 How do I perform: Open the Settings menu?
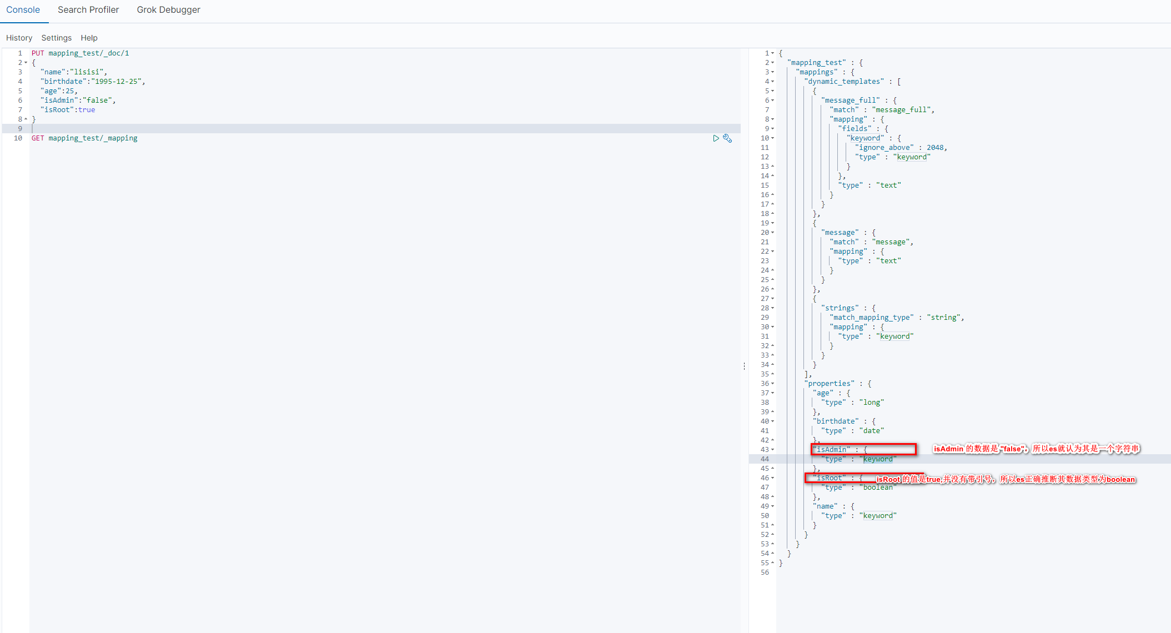point(56,38)
